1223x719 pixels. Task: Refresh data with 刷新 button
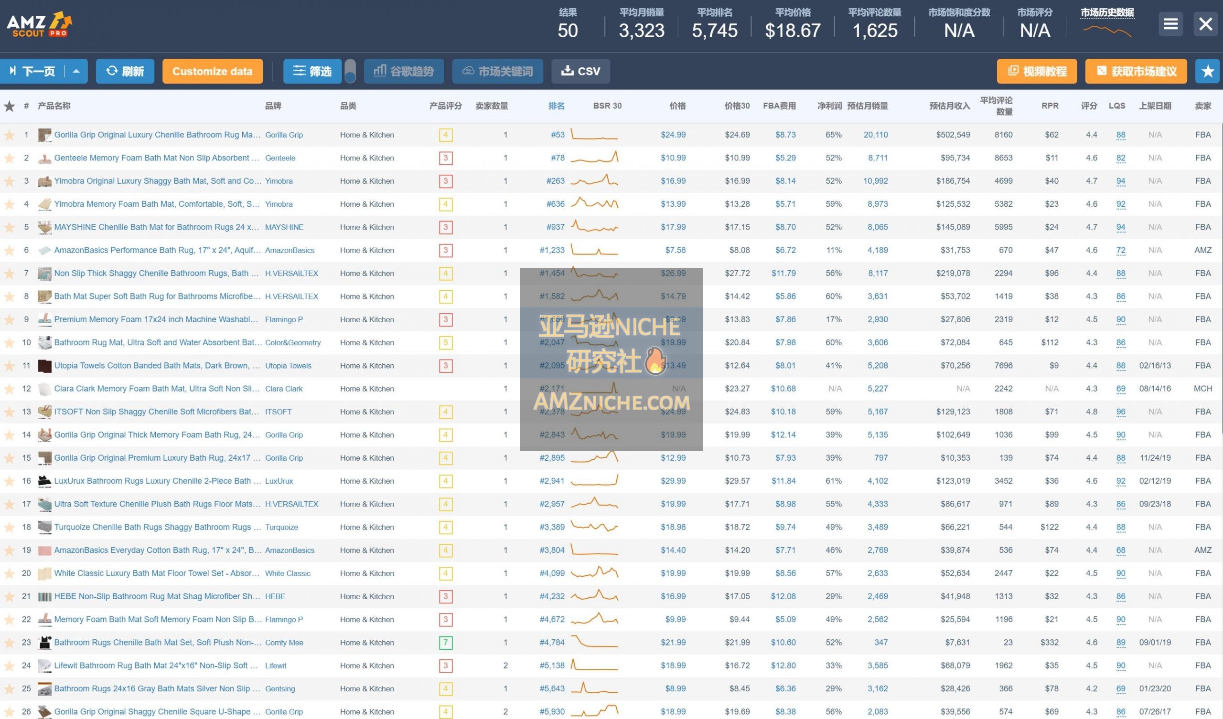pos(125,71)
